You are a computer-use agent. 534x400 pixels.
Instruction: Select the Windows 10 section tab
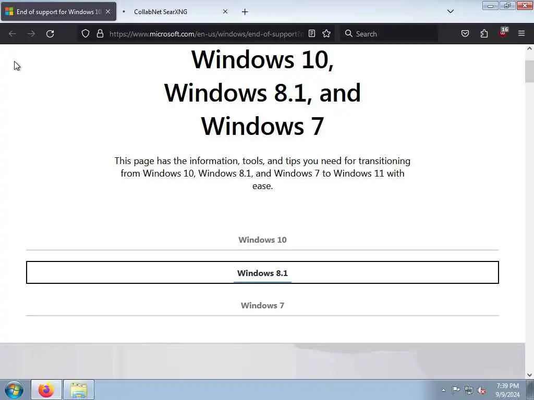(x=262, y=240)
